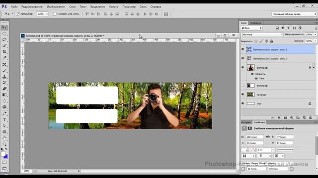Select the Pen tool

[x=4, y=114]
